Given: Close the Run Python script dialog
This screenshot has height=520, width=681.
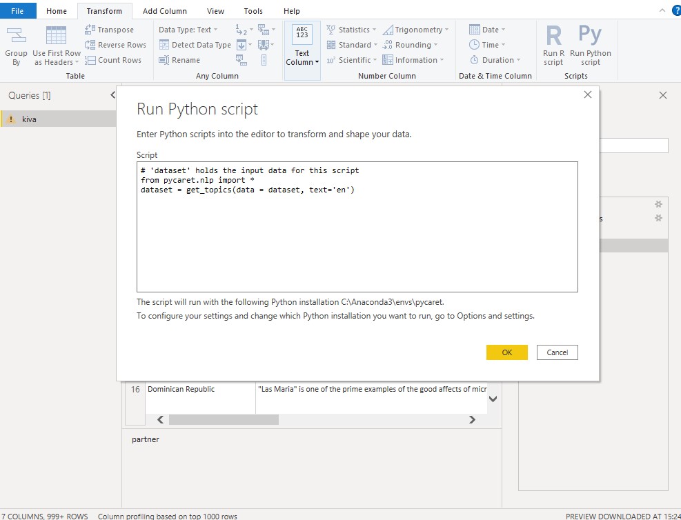Looking at the screenshot, I should click(x=588, y=94).
